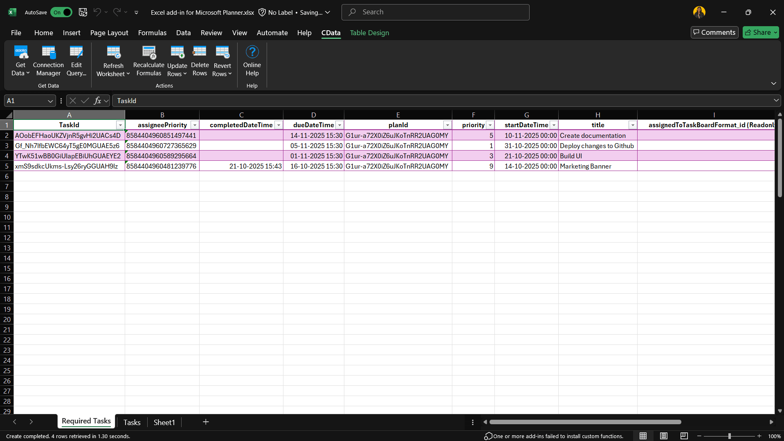Click the zoom slider handle
Screen dimensions: 784x441
(729, 436)
